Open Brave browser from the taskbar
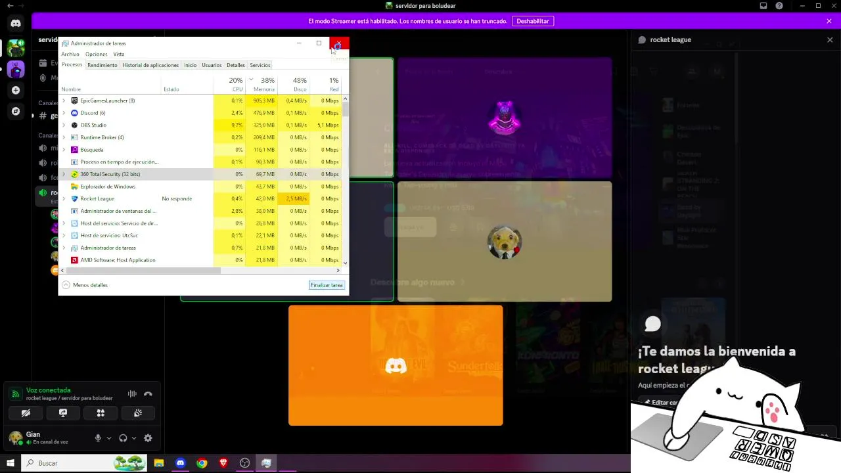The height and width of the screenshot is (473, 841). (223, 463)
